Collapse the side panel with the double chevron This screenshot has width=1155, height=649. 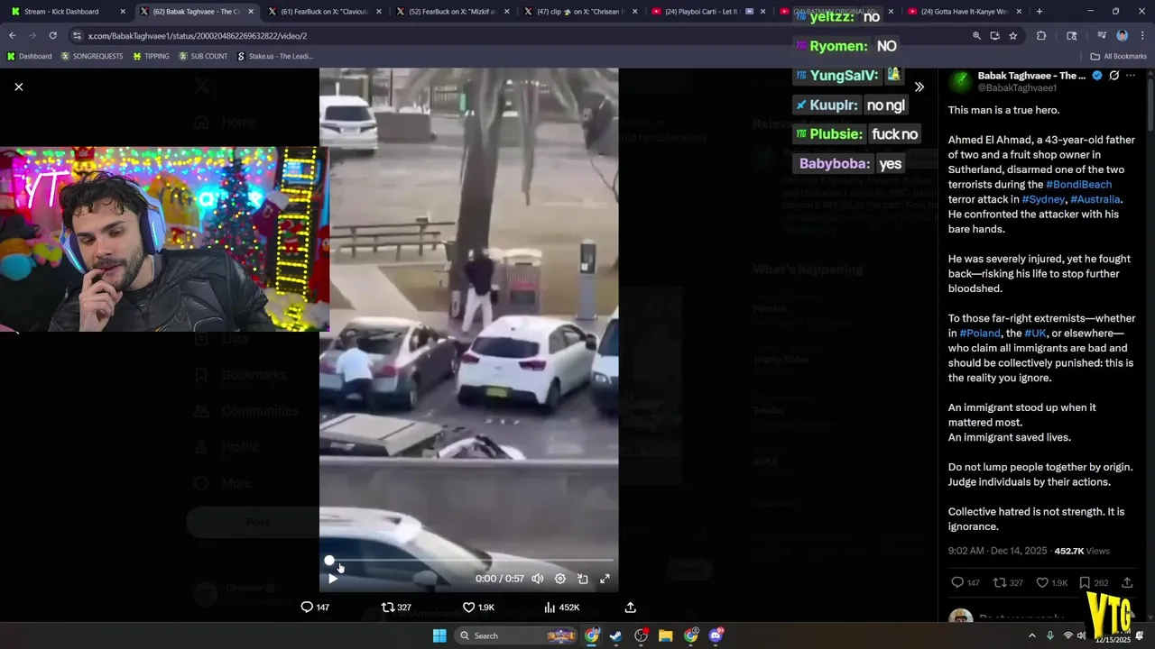coord(919,87)
